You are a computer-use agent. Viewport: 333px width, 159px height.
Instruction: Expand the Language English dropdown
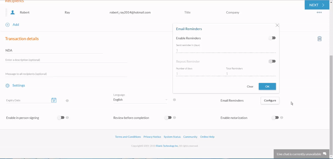coord(140,100)
